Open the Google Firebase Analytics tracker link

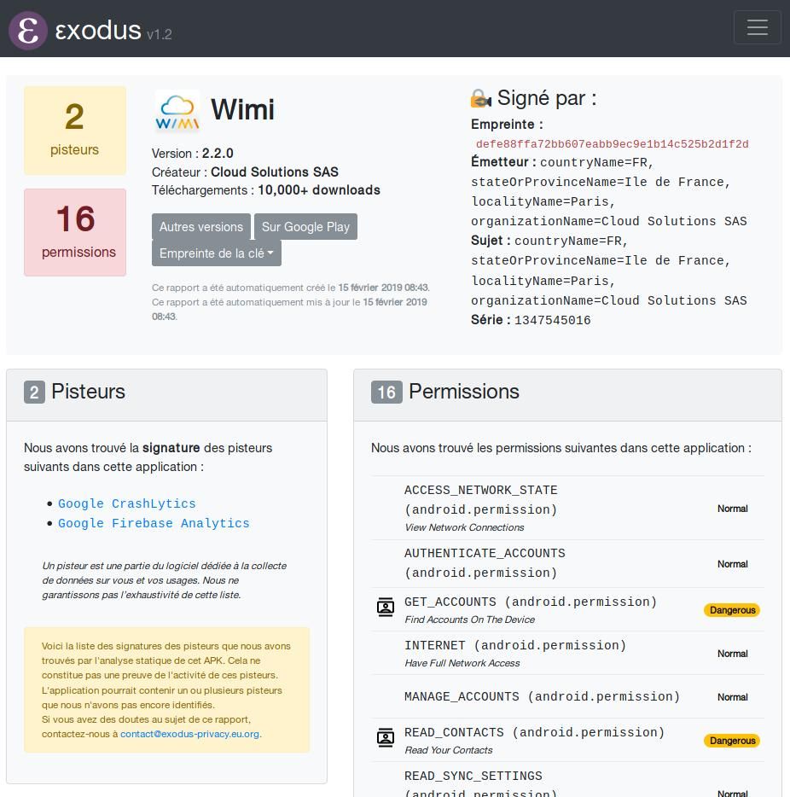pyautogui.click(x=154, y=524)
